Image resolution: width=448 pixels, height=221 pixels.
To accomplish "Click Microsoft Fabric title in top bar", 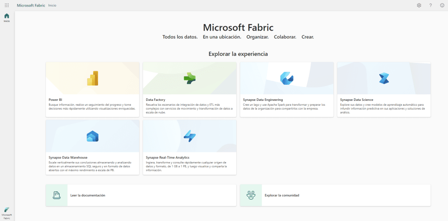I will [x=31, y=5].
